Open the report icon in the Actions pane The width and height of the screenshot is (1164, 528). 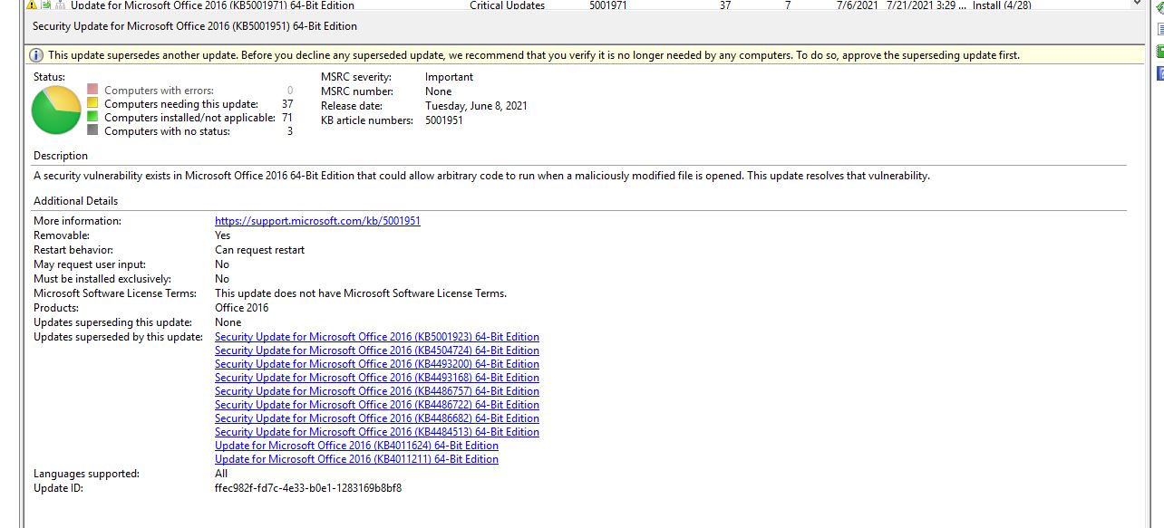1159,28
